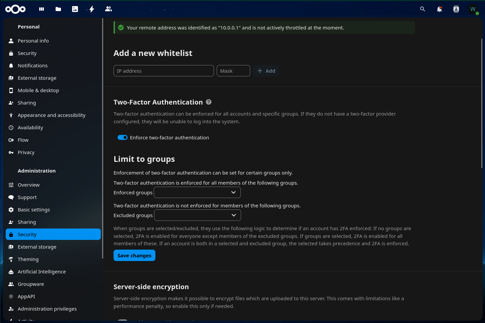Click the Save changes button

click(x=134, y=255)
